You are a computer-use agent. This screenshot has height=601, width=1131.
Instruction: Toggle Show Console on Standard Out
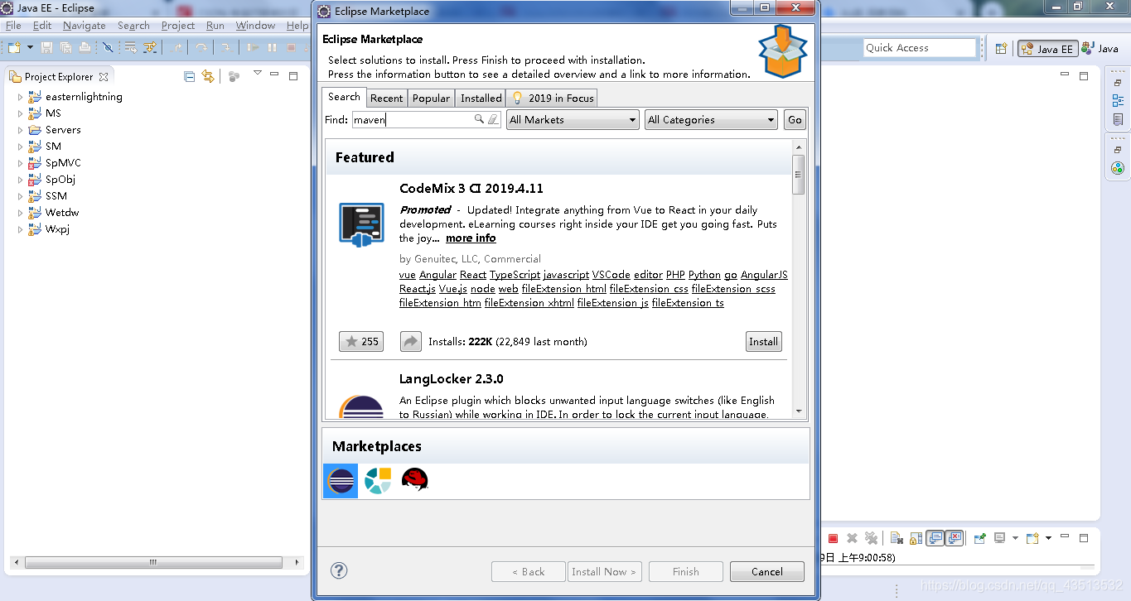click(935, 538)
